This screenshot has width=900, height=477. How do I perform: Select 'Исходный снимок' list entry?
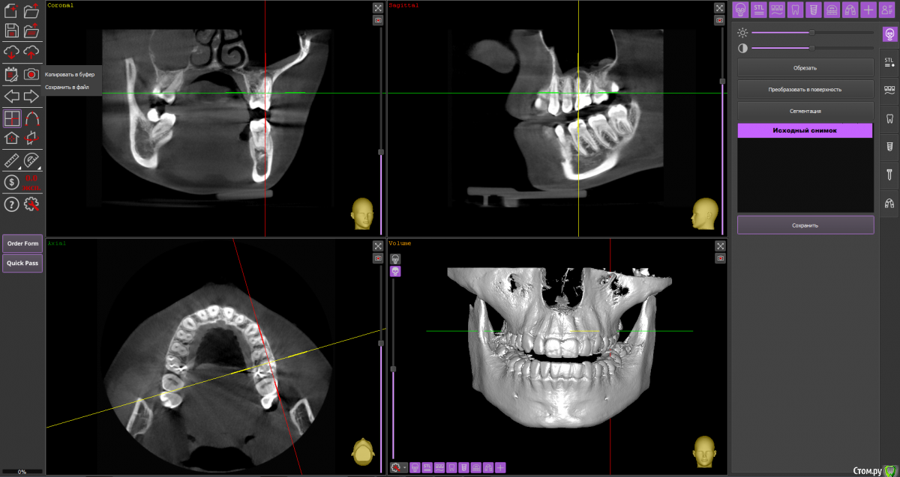click(x=805, y=130)
